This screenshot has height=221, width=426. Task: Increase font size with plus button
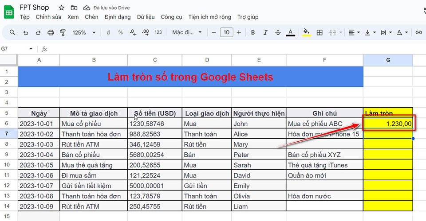(x=239, y=32)
